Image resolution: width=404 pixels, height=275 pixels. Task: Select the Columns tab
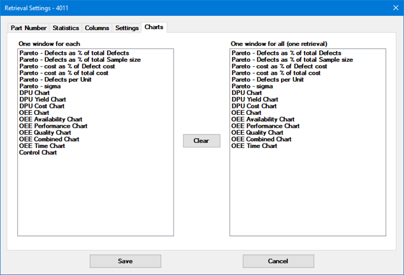click(x=96, y=28)
